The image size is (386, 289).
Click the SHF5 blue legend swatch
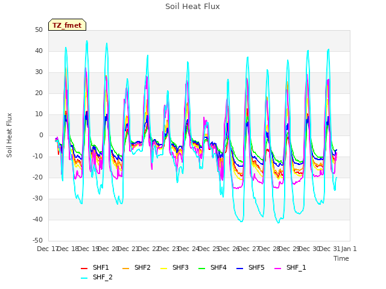[x=240, y=269]
